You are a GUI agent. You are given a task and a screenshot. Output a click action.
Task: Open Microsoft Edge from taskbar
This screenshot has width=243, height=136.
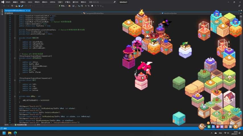click(15, 133)
